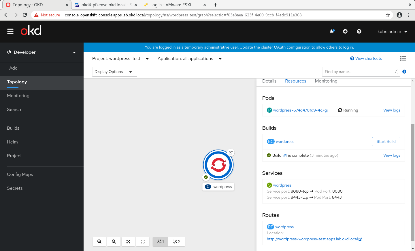Click the build status checkmark on wordpress node

[x=206, y=177]
